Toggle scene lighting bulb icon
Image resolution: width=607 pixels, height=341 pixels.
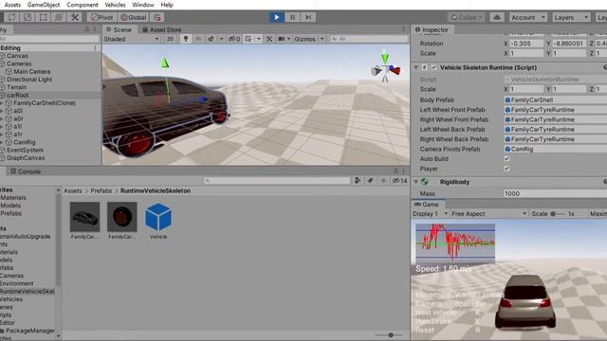(x=186, y=39)
